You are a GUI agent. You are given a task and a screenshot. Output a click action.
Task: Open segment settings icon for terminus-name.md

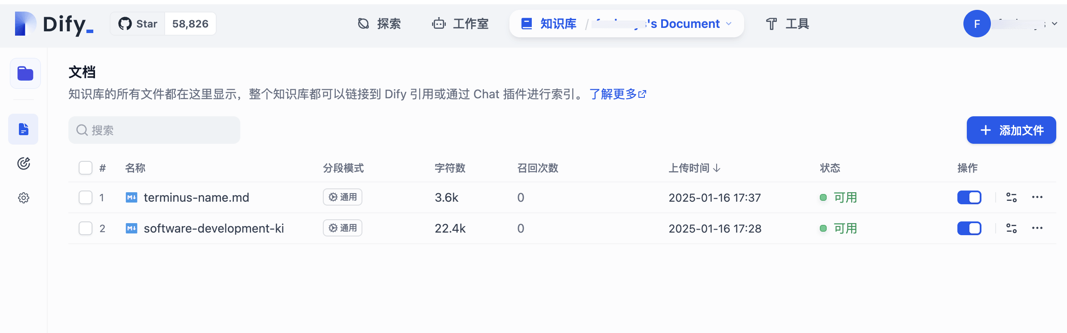coord(1011,197)
